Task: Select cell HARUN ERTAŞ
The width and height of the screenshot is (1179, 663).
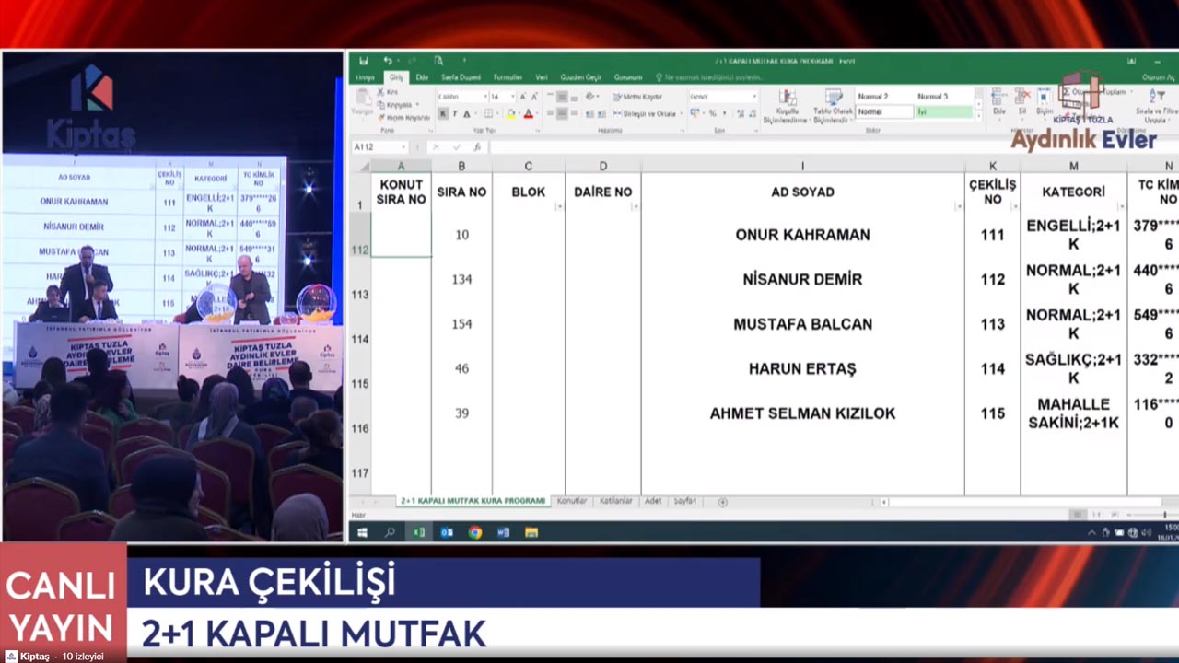Action: [802, 369]
